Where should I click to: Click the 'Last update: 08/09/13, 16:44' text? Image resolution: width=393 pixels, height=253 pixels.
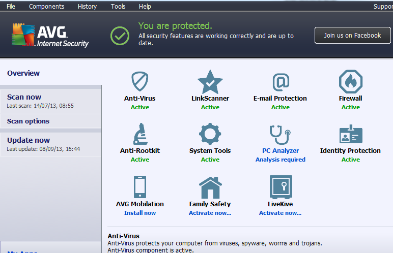click(43, 149)
